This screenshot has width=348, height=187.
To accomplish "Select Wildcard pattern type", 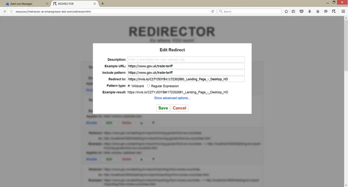I will [129, 86].
